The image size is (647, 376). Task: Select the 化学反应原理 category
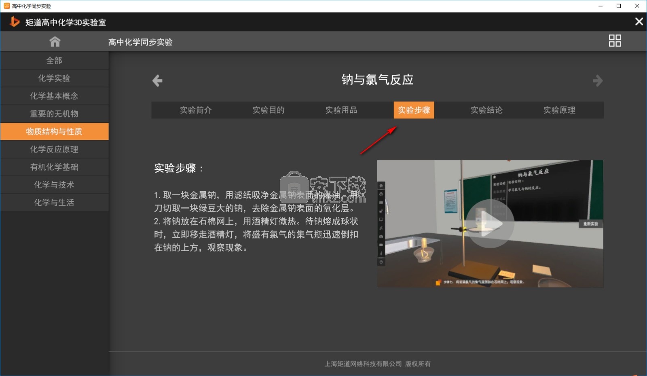(x=54, y=150)
